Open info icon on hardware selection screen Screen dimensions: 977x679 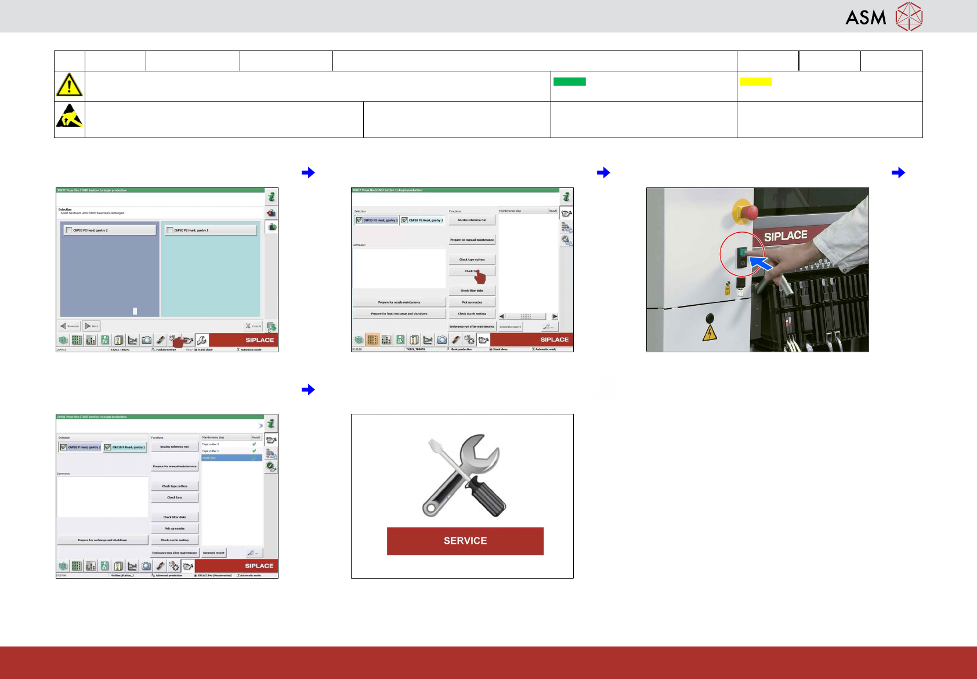click(272, 197)
